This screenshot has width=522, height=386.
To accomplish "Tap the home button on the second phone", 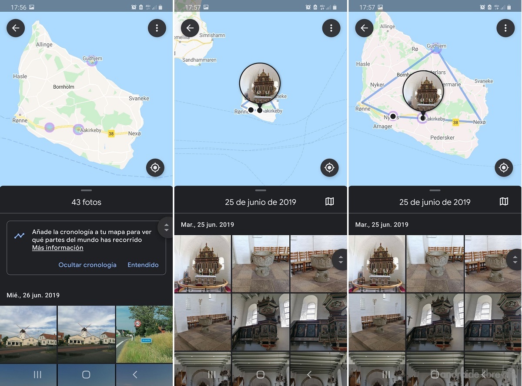I will coord(261,374).
